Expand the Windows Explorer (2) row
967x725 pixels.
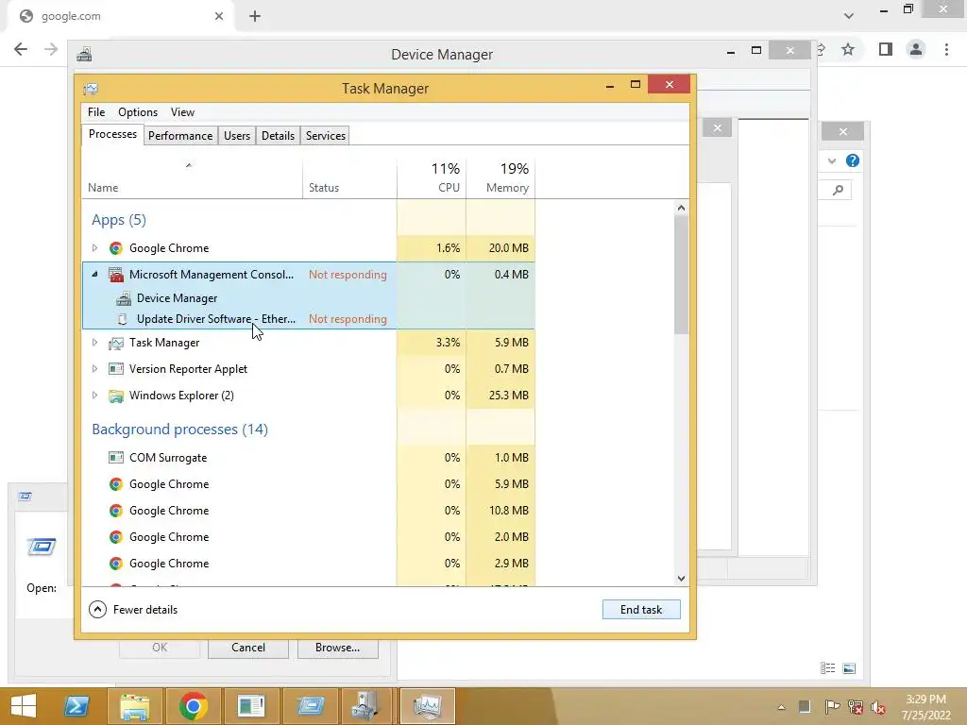point(94,396)
